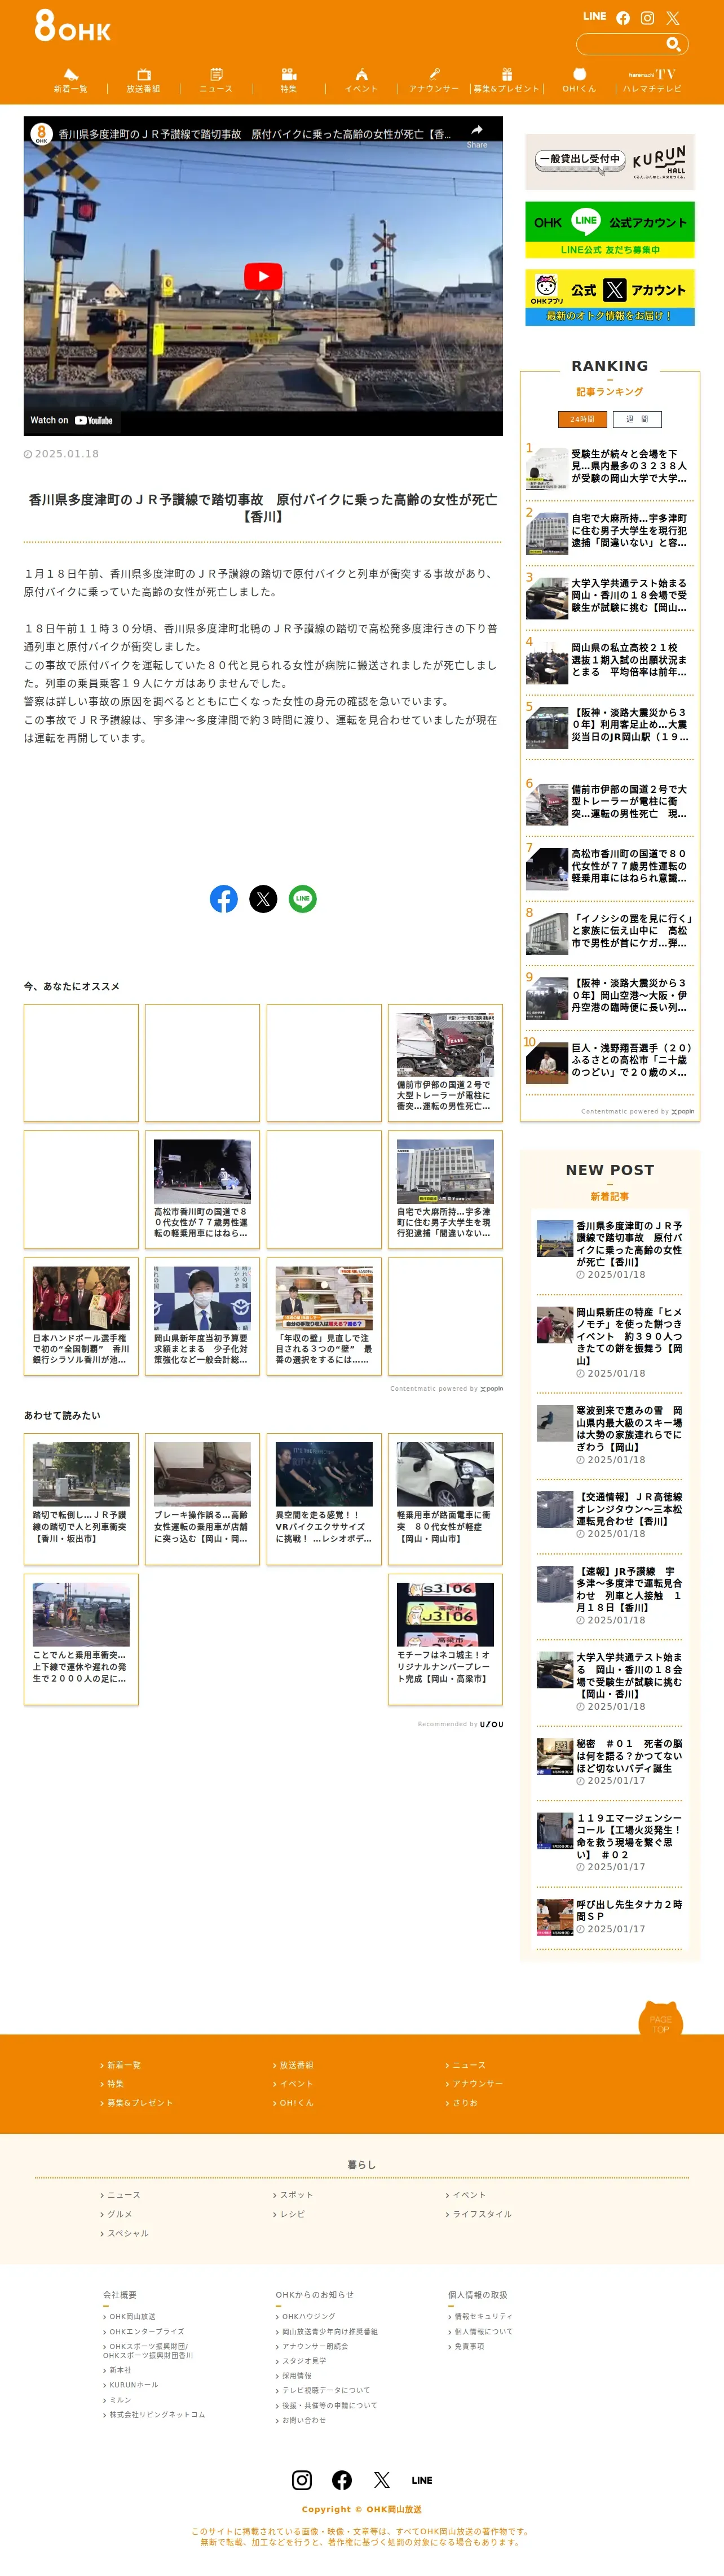Go to OHK logo homepage

coord(72,26)
